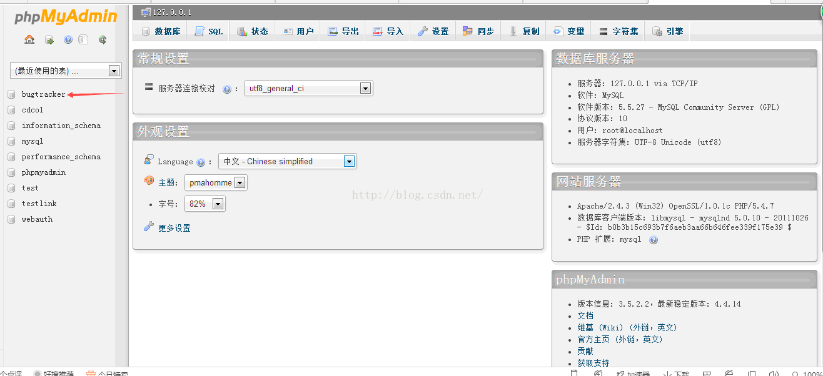Click the Apache/2.4.3 web server line
The height and width of the screenshot is (376, 823).
[675, 205]
